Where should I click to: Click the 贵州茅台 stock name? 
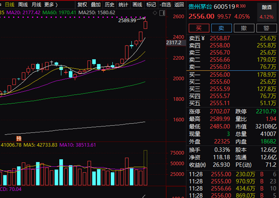(x=200, y=7)
